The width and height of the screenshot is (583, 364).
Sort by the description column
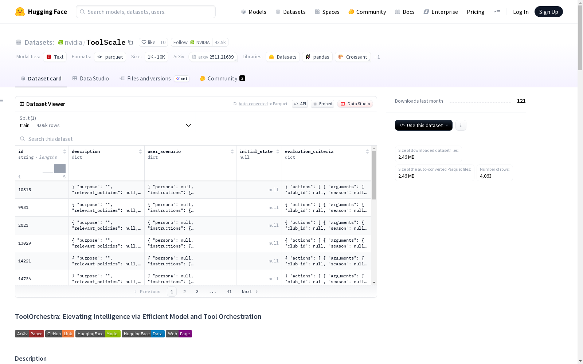[x=140, y=151]
